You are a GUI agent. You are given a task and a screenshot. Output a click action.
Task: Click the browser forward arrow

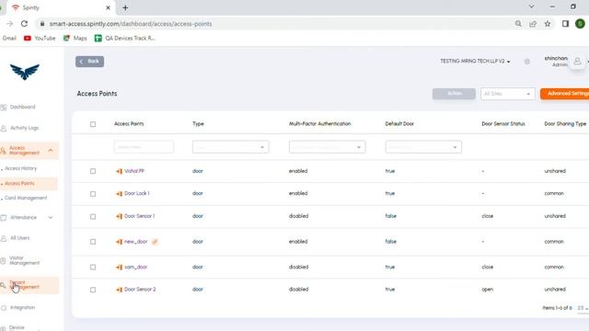9,24
